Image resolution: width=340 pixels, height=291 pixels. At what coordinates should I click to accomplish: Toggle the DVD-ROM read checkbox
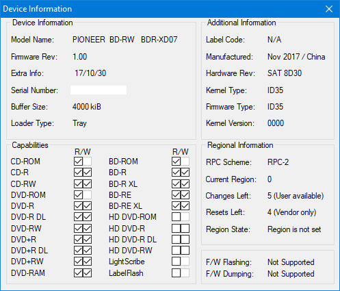(78, 195)
